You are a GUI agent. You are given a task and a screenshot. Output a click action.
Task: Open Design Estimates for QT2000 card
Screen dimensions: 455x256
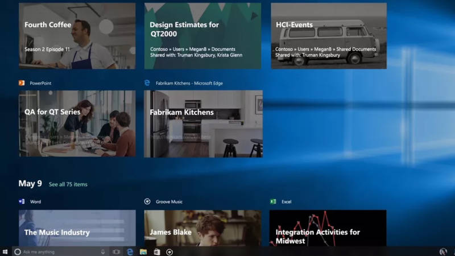tap(202, 36)
